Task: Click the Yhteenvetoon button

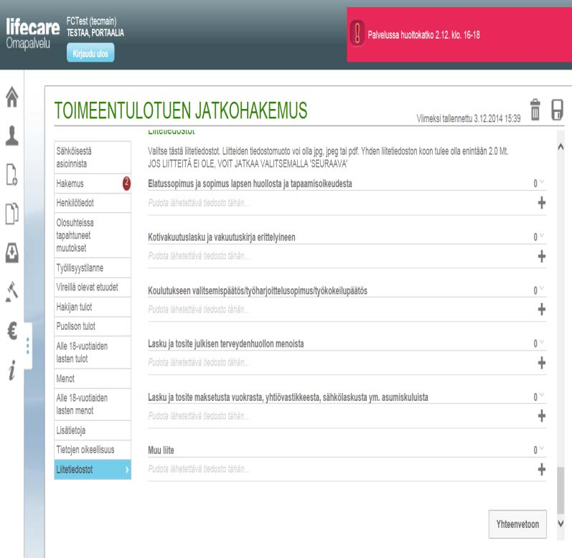Action: (517, 524)
